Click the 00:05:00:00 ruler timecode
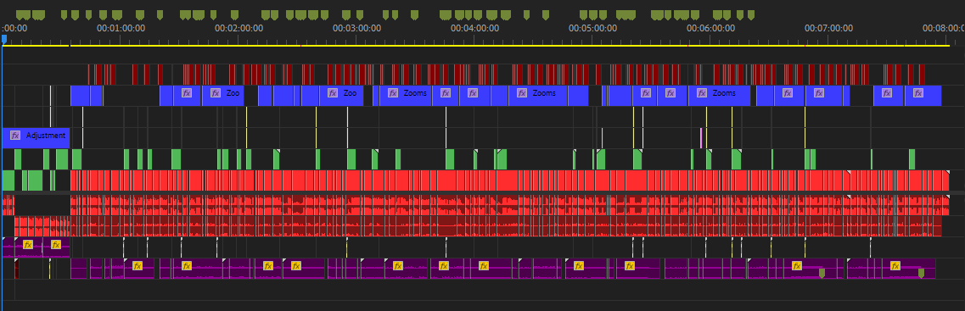This screenshot has height=311, width=965. click(592, 28)
